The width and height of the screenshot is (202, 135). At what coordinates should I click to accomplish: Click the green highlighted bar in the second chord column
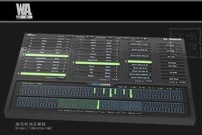[x=98, y=63]
